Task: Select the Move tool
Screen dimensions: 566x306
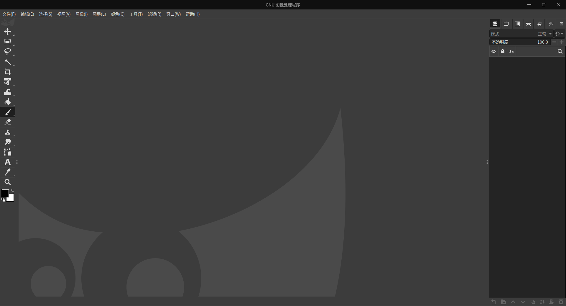Action: (x=8, y=32)
